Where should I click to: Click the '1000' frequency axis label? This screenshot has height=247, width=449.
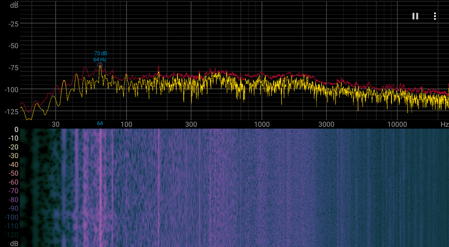pyautogui.click(x=262, y=124)
